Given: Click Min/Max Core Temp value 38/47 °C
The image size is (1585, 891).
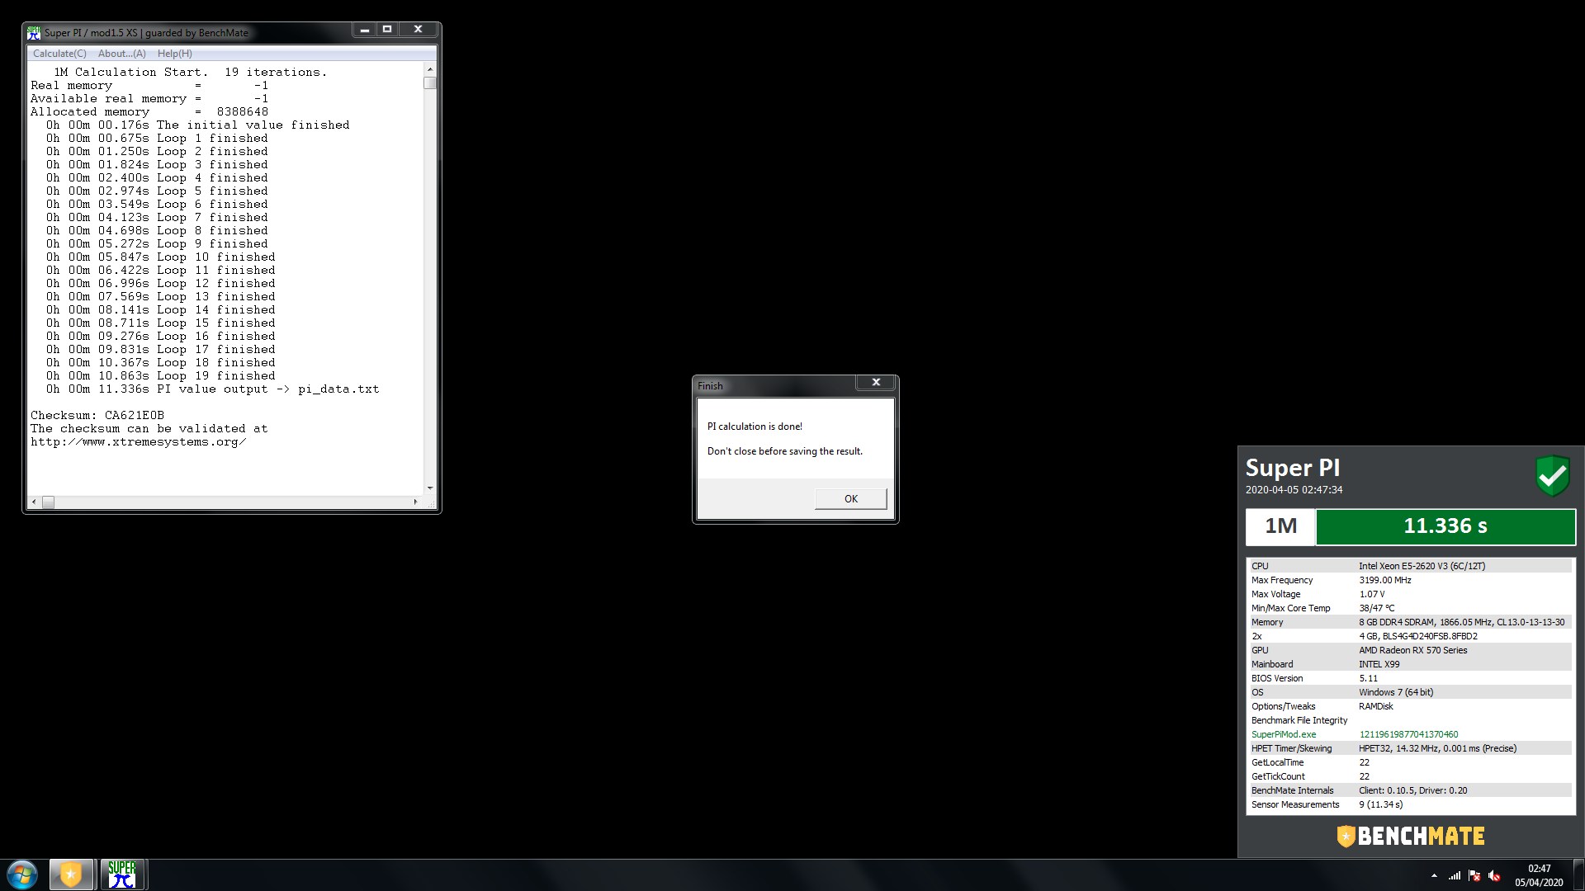Looking at the screenshot, I should tap(1377, 608).
